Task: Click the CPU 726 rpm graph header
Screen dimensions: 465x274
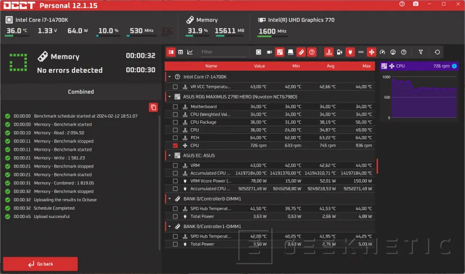Action: [x=419, y=66]
